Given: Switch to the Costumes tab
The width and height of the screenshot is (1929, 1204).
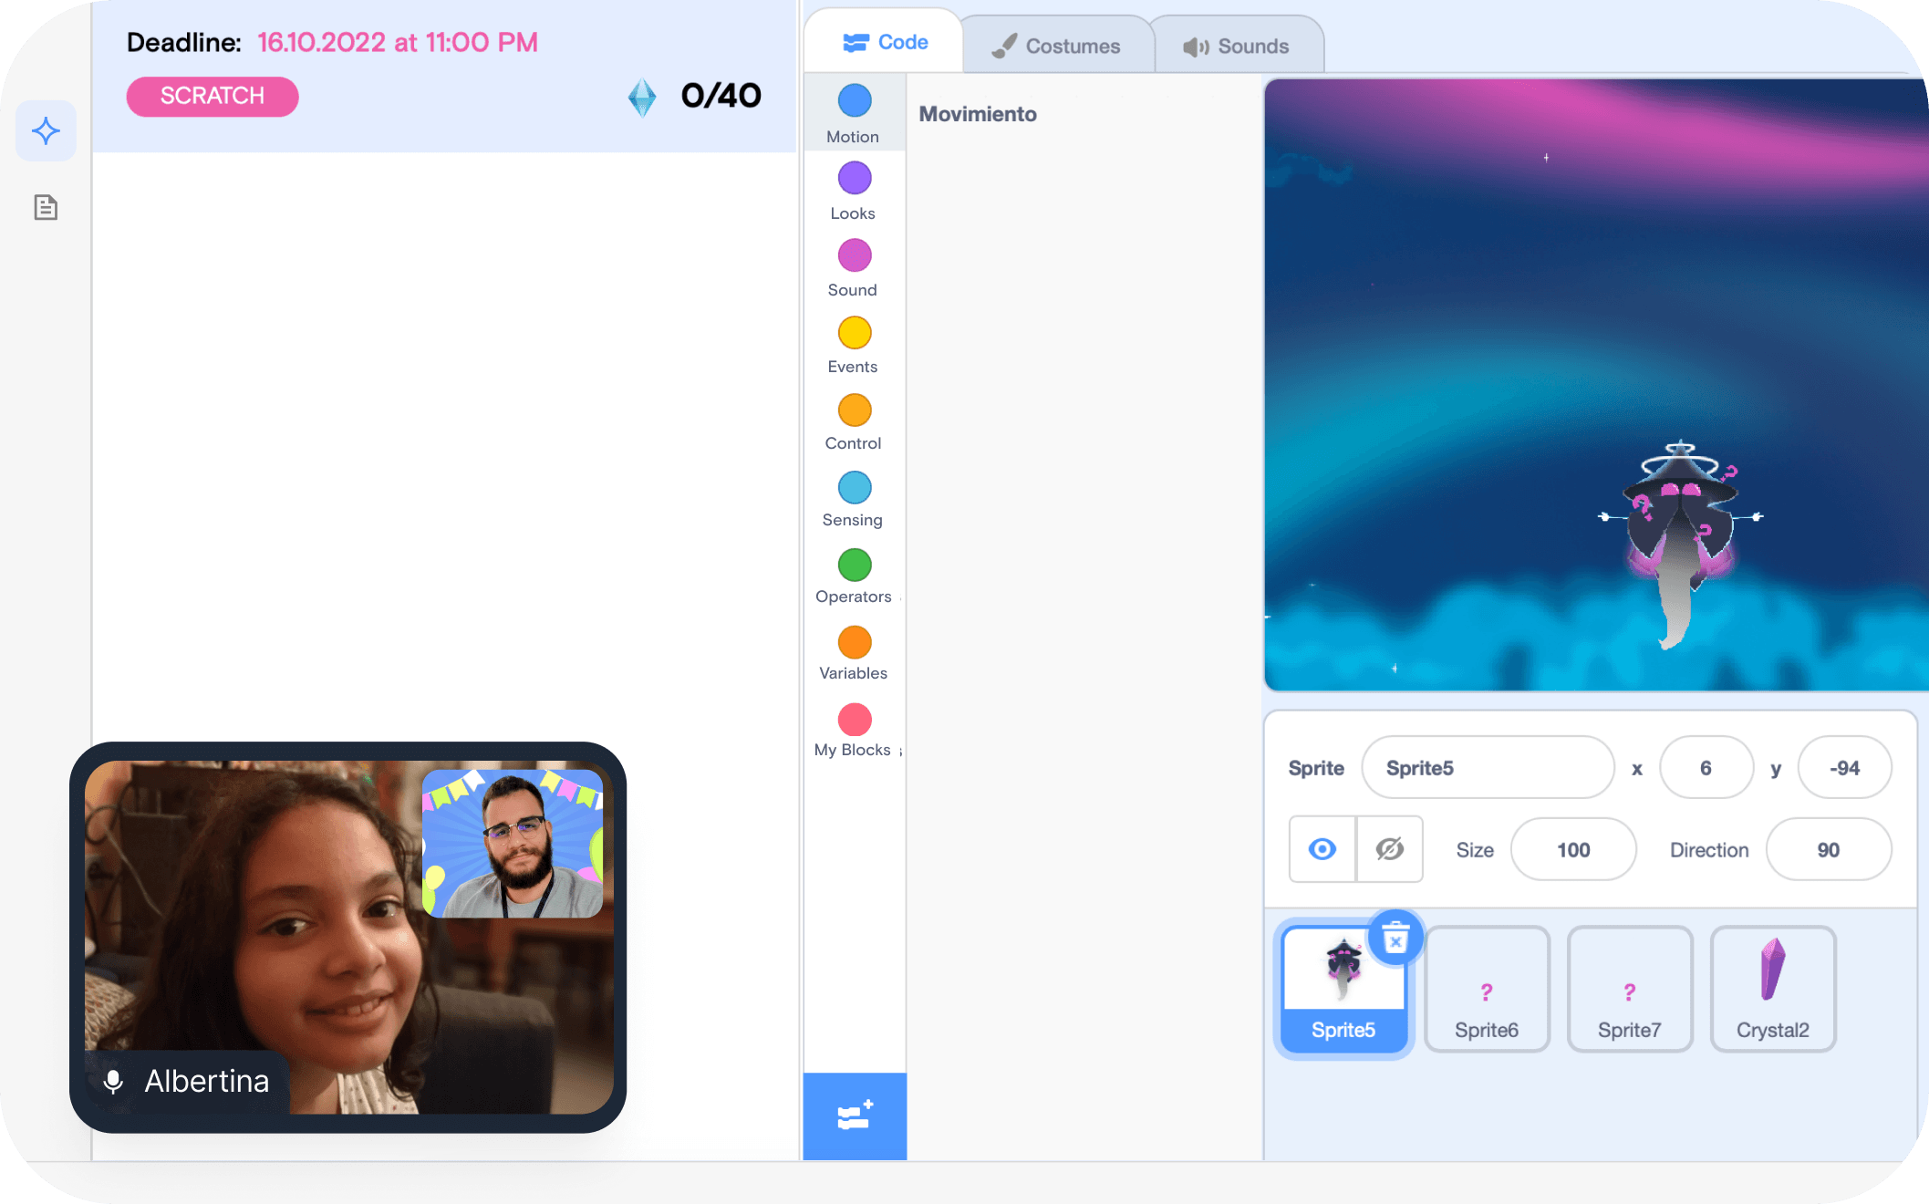Looking at the screenshot, I should click(1056, 46).
